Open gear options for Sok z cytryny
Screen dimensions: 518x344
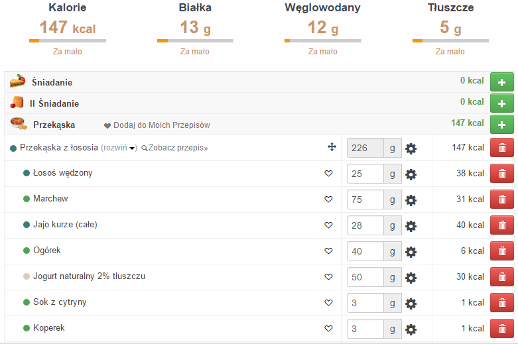coord(411,303)
